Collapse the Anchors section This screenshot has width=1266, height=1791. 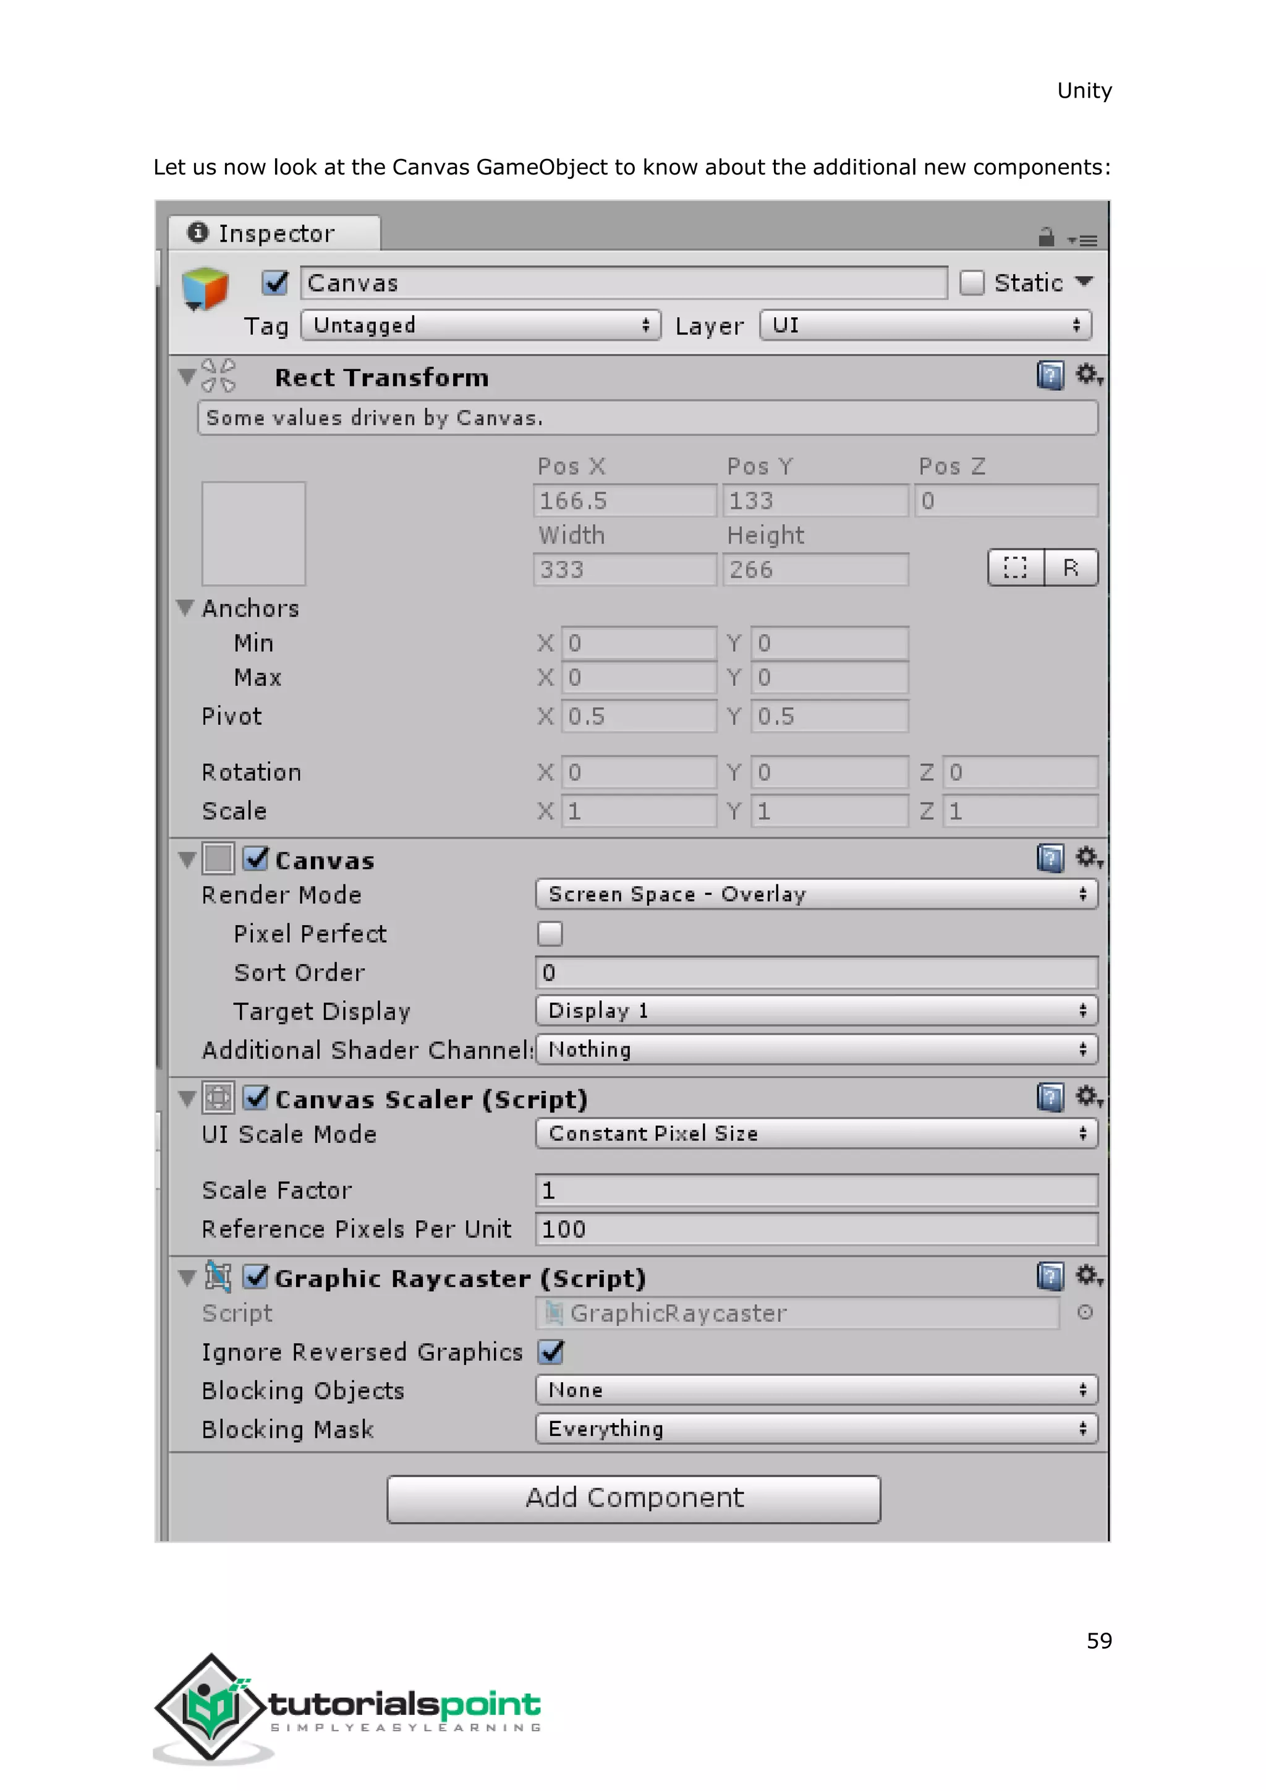click(x=185, y=608)
